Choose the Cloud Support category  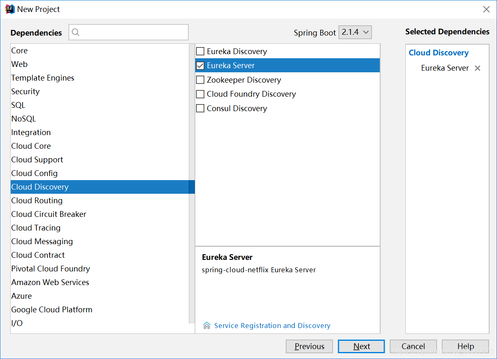click(100, 159)
